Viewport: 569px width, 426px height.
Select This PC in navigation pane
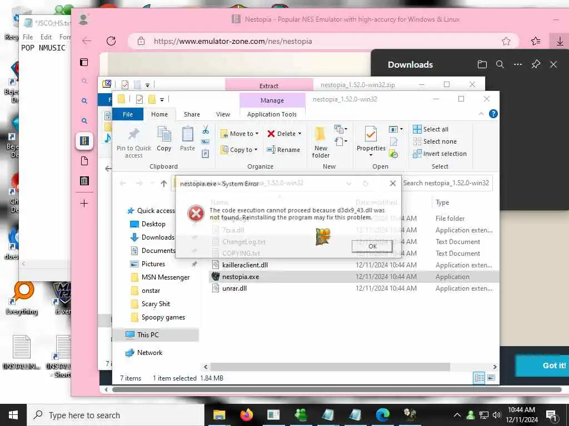pos(143,334)
